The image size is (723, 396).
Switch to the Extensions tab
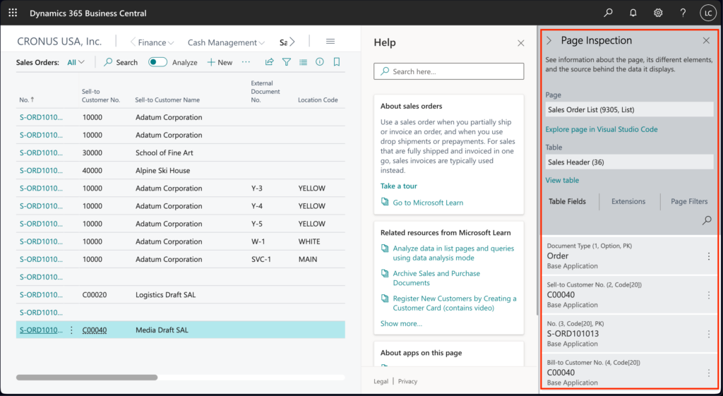coord(628,201)
